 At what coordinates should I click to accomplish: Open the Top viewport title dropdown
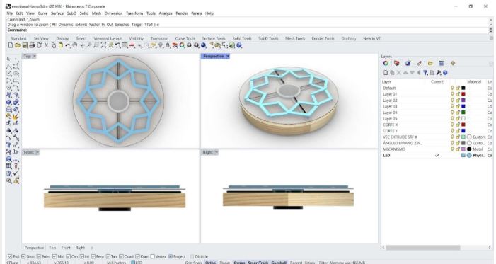point(34,57)
